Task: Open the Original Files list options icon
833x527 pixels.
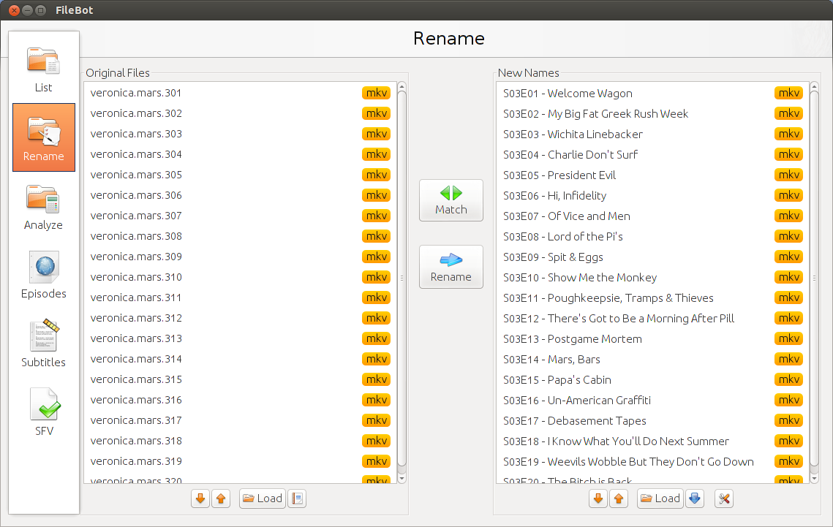Action: point(297,498)
